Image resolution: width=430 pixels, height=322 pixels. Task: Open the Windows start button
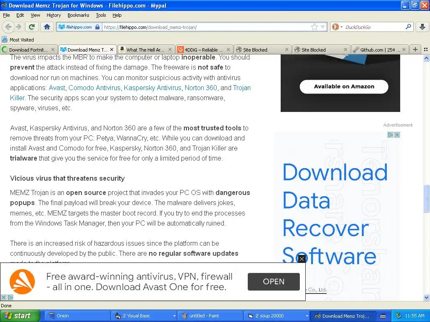(20, 316)
